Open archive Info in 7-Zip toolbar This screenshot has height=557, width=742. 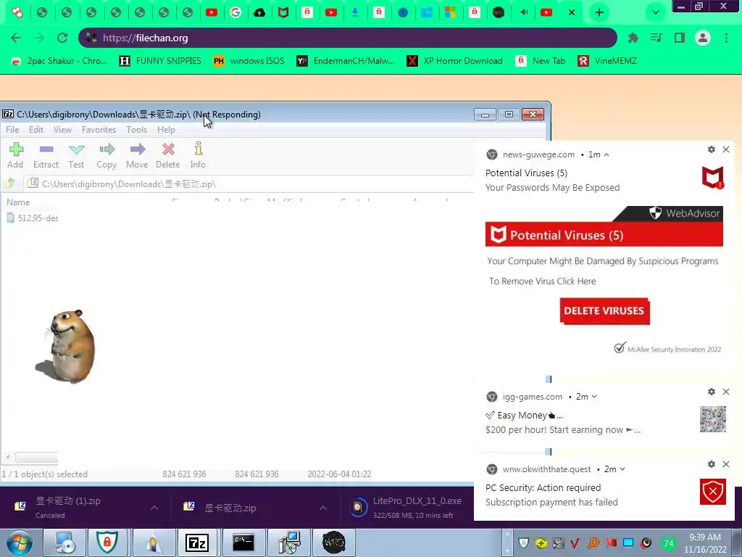pyautogui.click(x=198, y=155)
